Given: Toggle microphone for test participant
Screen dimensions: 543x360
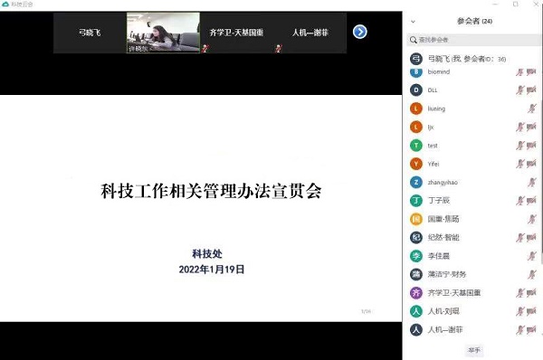Looking at the screenshot, I should 519,146.
